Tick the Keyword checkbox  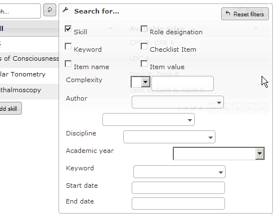coord(68,46)
